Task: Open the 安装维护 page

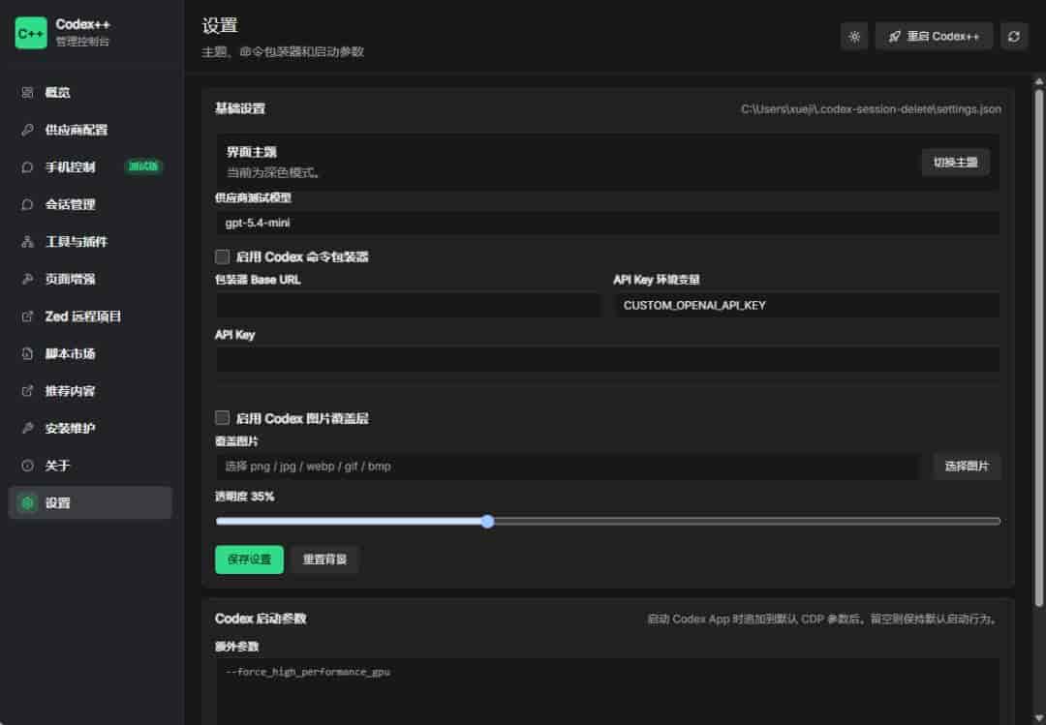Action: click(90, 429)
